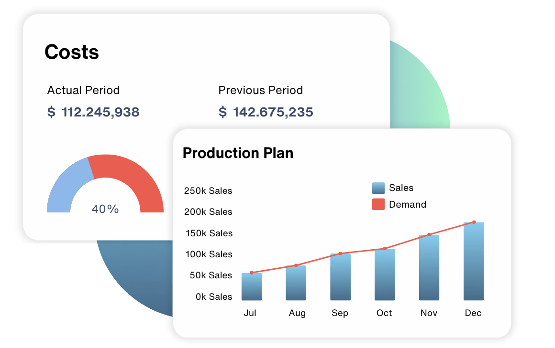The image size is (555, 348).
Task: Click the Dec demand line point
Action: point(474,222)
